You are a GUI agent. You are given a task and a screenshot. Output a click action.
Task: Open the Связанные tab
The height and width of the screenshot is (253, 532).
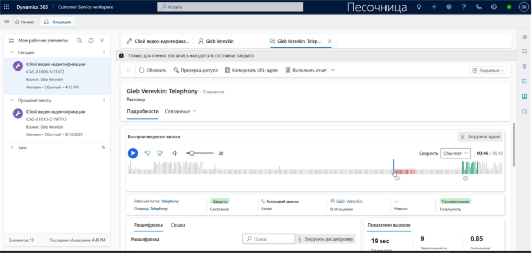(x=180, y=111)
